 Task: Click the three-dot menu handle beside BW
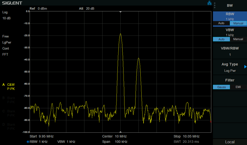coord(215,5)
